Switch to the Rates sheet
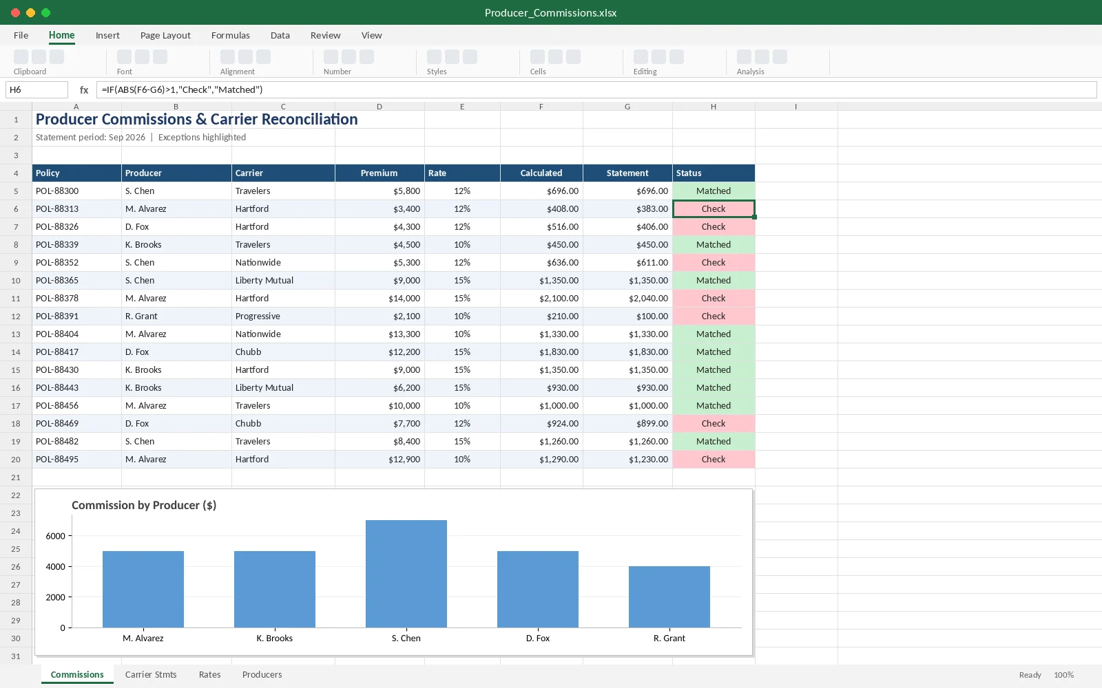This screenshot has height=688, width=1102. click(210, 674)
